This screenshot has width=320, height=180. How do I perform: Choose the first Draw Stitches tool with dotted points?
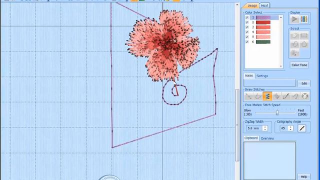pyautogui.click(x=249, y=96)
